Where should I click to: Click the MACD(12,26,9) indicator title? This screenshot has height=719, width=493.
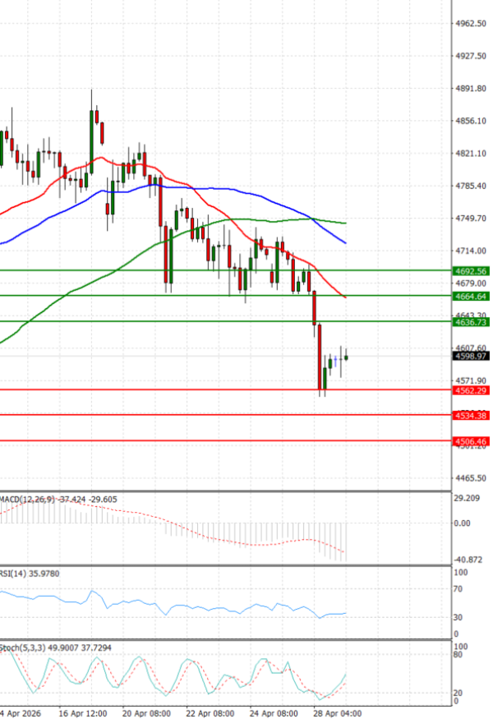coord(23,499)
